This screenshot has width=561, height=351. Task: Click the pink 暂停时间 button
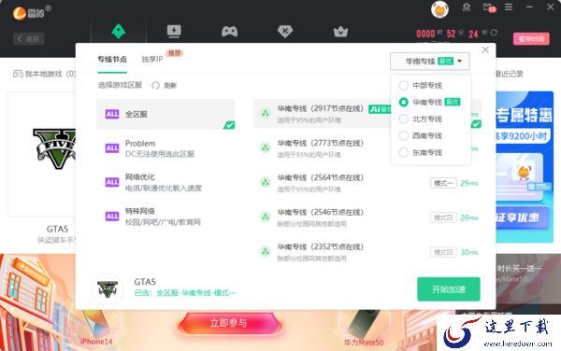(531, 38)
